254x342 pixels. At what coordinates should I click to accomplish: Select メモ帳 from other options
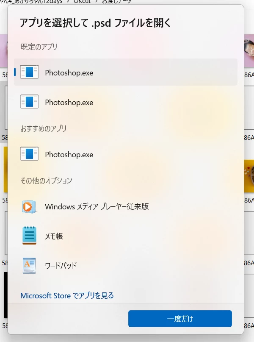coord(126,236)
